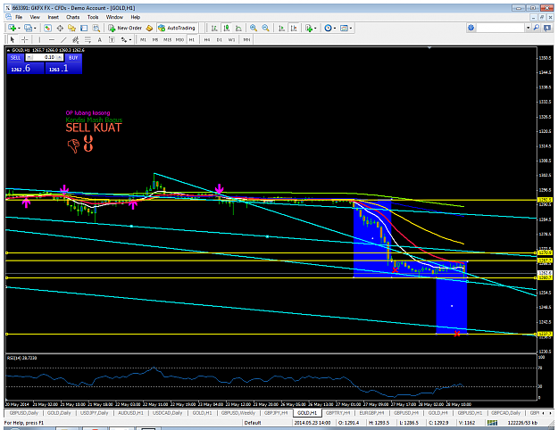Select the Fibonacci retracement tool
Screen dimensions: 558x430
(x=87, y=40)
